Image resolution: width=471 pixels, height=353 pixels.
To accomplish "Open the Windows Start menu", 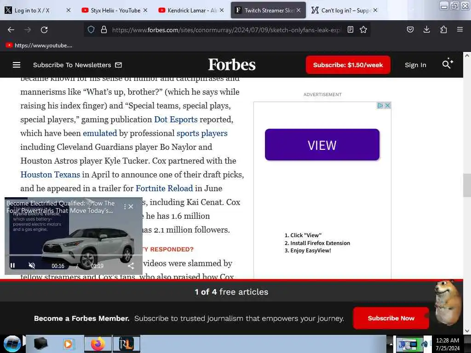I will [12, 344].
